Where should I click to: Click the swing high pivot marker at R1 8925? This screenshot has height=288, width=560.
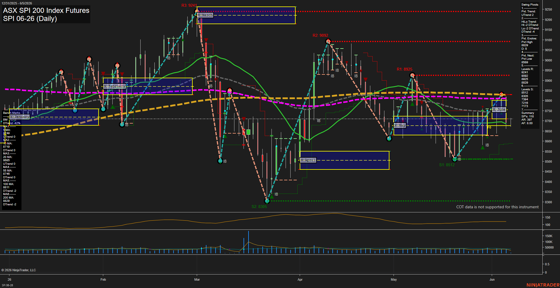tap(412, 75)
